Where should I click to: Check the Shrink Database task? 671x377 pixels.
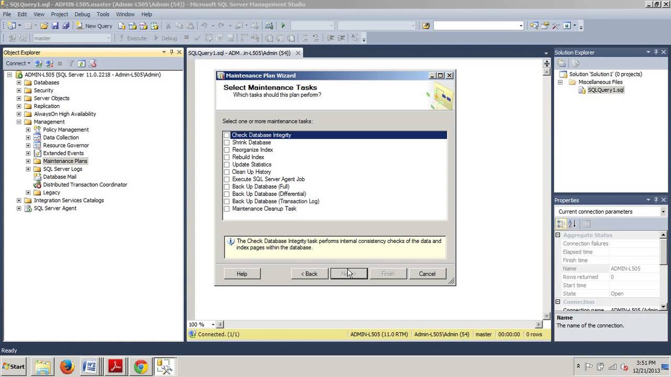227,142
